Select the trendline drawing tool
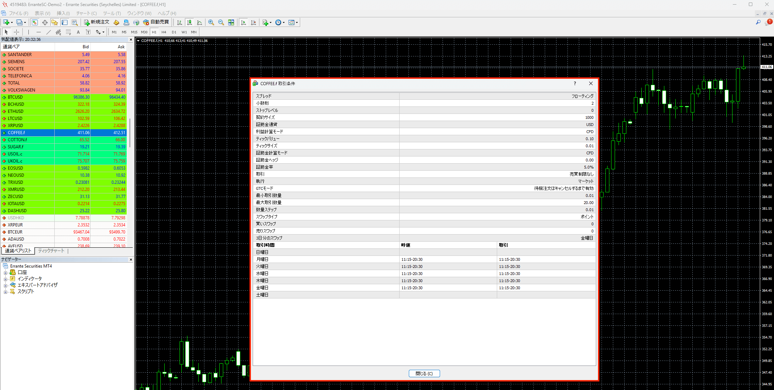Viewport: 774px width, 390px height. coord(49,32)
